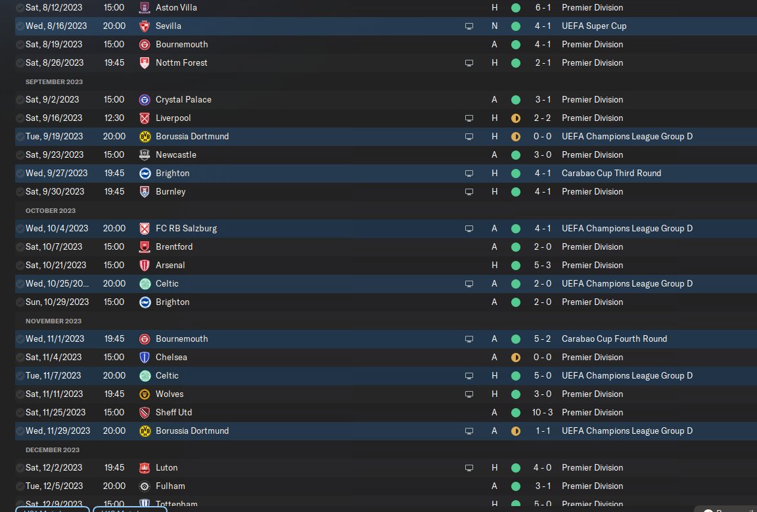Viewport: 757px width, 512px height.
Task: Click the Crystal Palace club badge
Action: pos(145,100)
